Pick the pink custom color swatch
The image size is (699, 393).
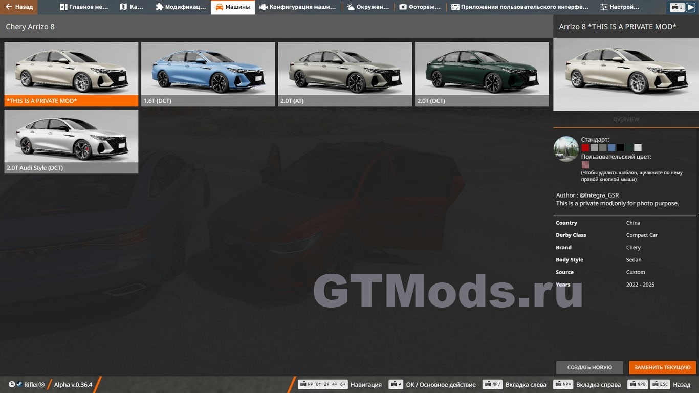[585, 165]
